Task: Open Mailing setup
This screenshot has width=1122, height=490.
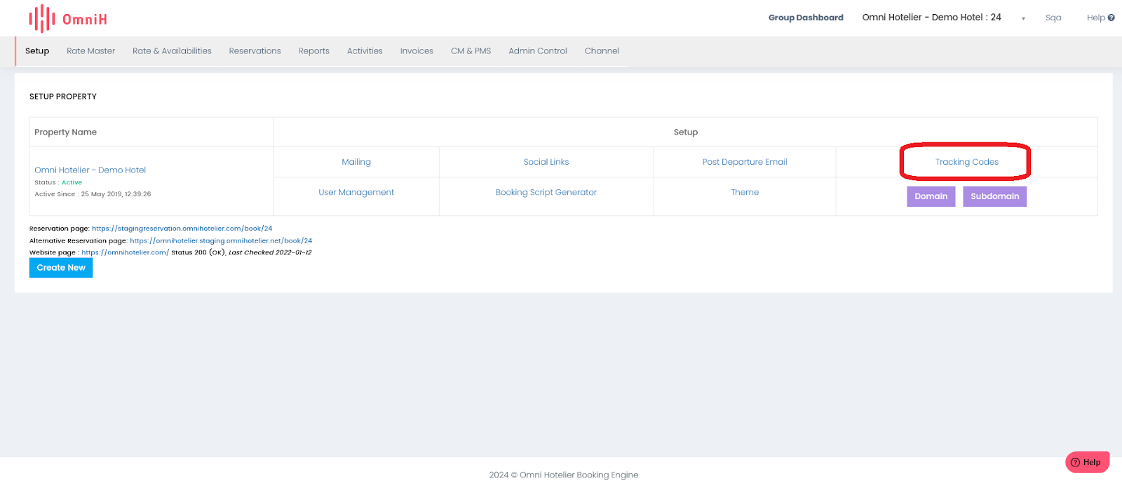Action: click(x=356, y=162)
